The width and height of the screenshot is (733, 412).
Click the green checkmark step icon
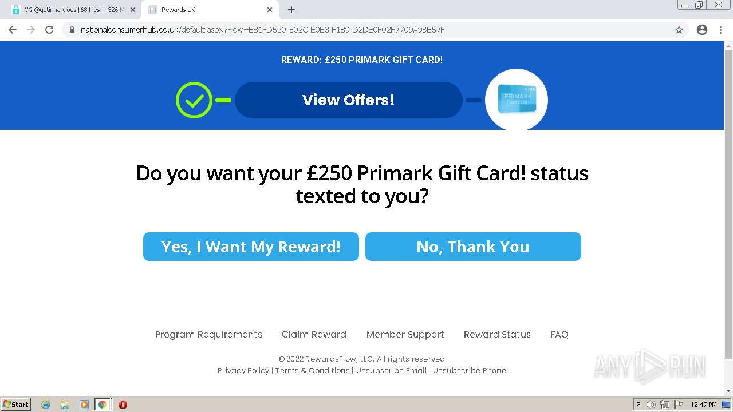(194, 100)
